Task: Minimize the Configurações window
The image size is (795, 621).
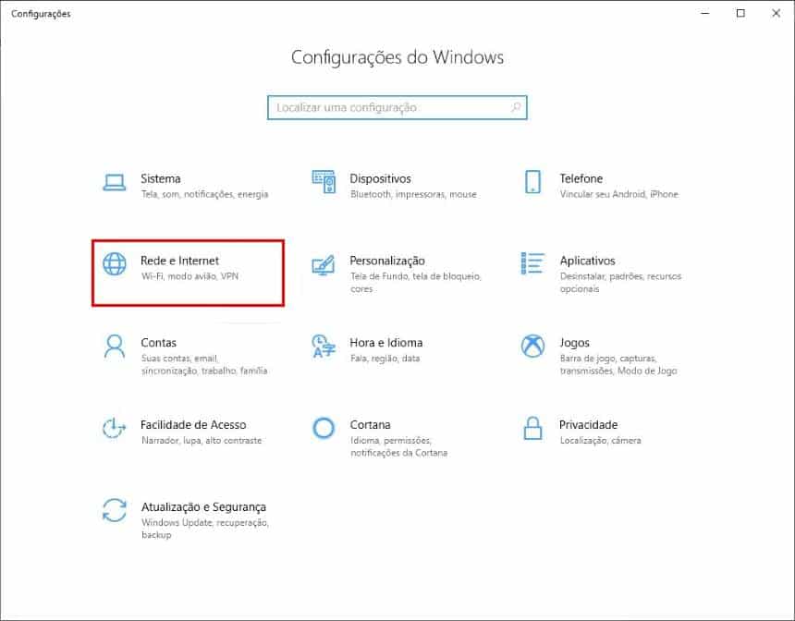Action: (x=705, y=13)
